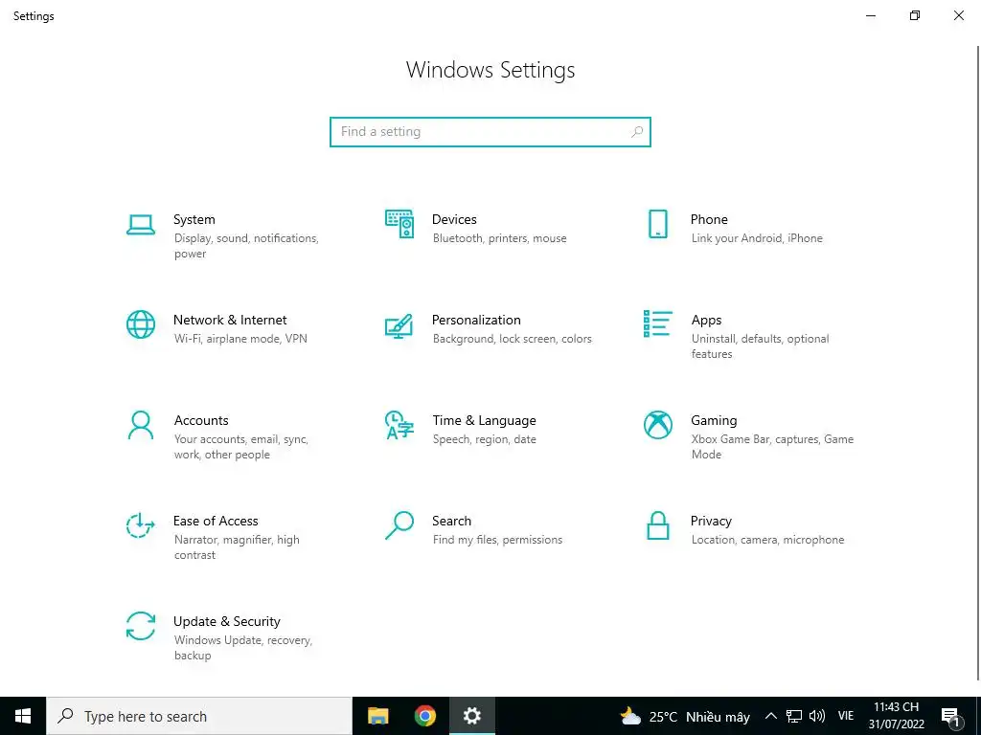Open the Gaming Xbox icon

[x=657, y=425]
